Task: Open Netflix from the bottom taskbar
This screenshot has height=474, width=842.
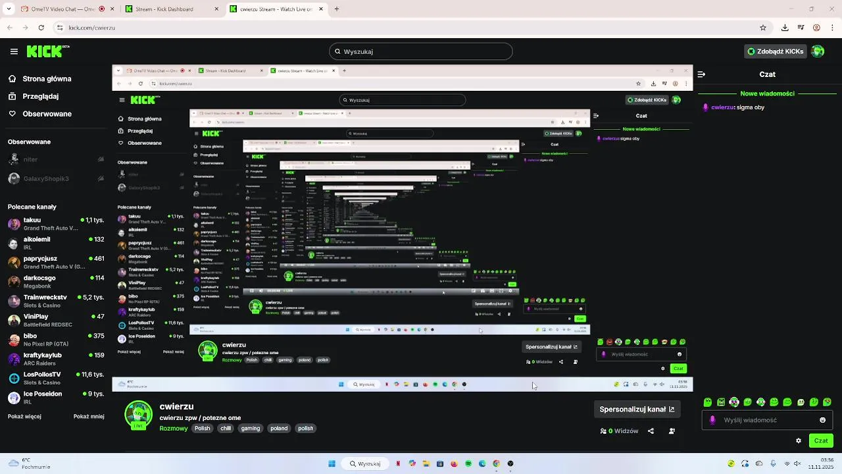Action: point(397,463)
